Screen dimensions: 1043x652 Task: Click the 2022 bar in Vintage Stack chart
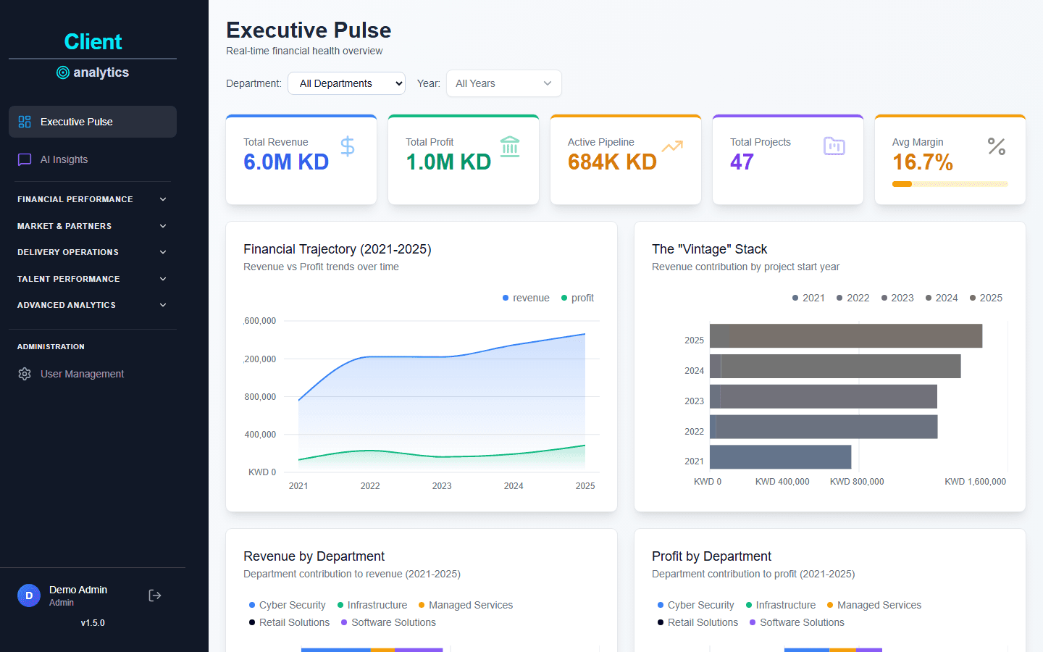coord(824,427)
